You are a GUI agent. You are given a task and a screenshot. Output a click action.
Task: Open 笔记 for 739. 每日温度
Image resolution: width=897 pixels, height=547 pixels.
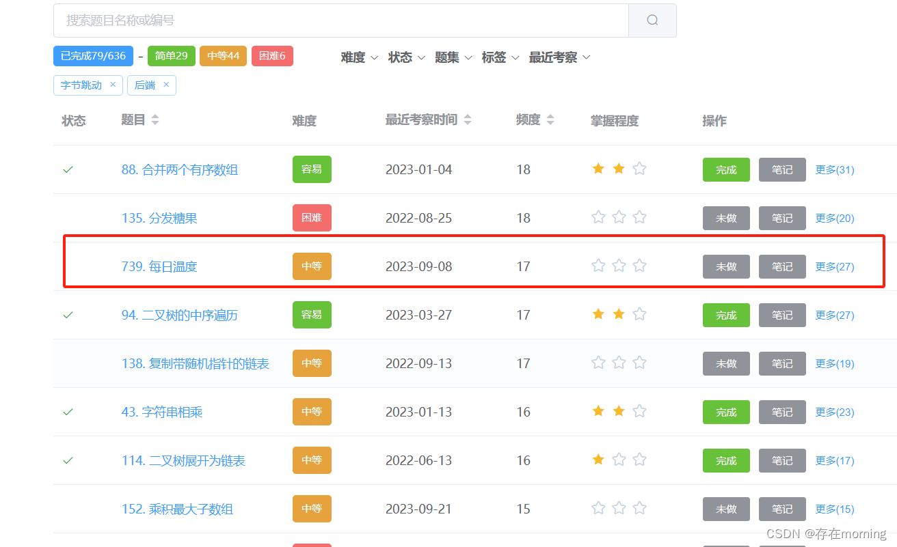[782, 267]
